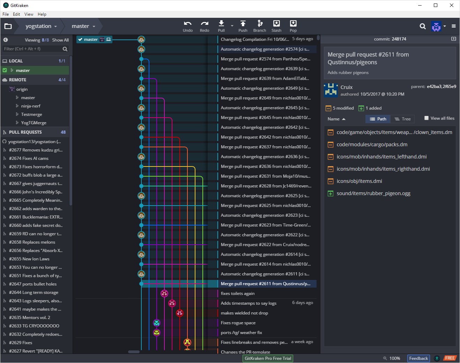Expand the yogstation repository dropdown
The width and height of the screenshot is (460, 363).
pyautogui.click(x=55, y=27)
